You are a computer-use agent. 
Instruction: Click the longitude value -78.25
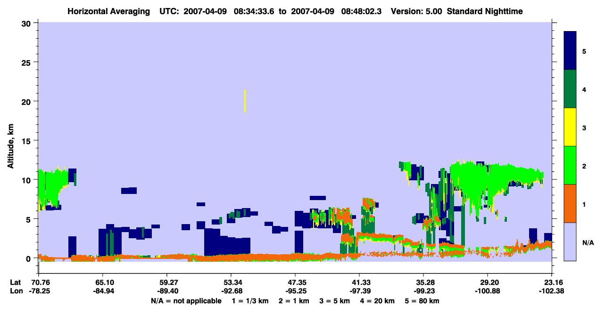click(x=39, y=291)
